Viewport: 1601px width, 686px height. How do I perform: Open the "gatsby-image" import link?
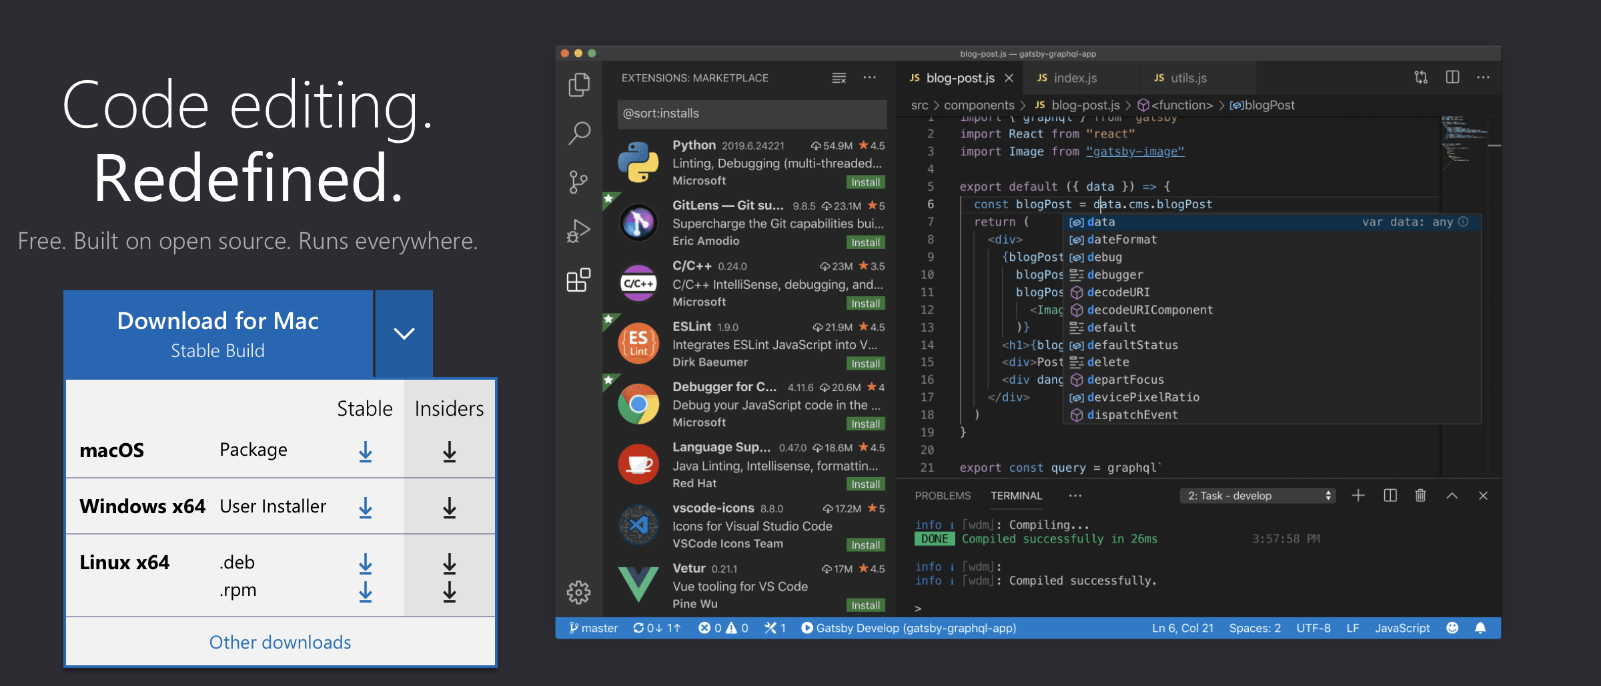(x=1135, y=151)
